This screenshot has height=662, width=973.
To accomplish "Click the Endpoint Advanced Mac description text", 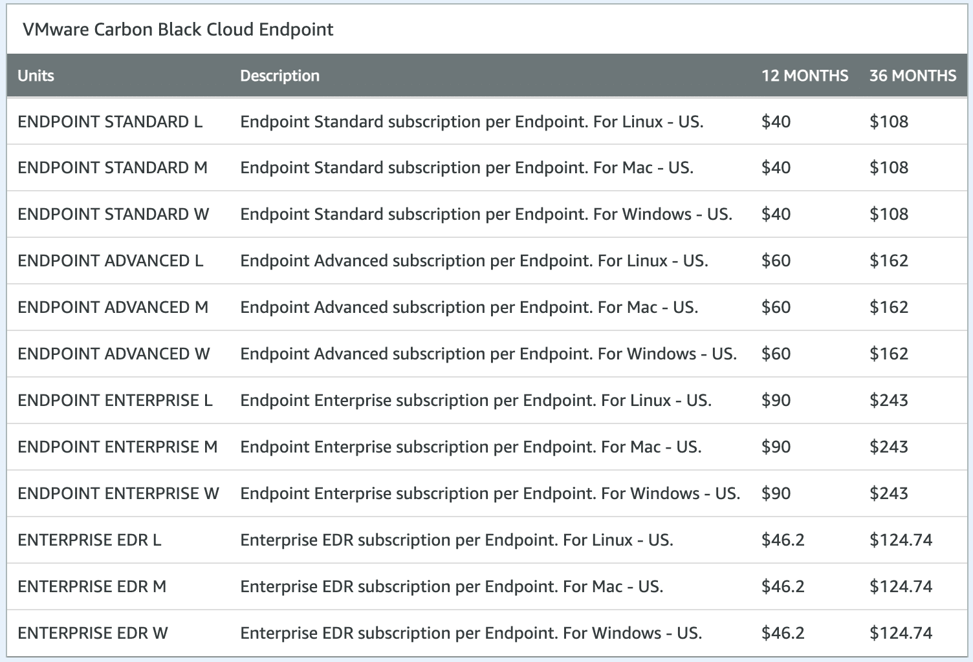I will tap(469, 308).
